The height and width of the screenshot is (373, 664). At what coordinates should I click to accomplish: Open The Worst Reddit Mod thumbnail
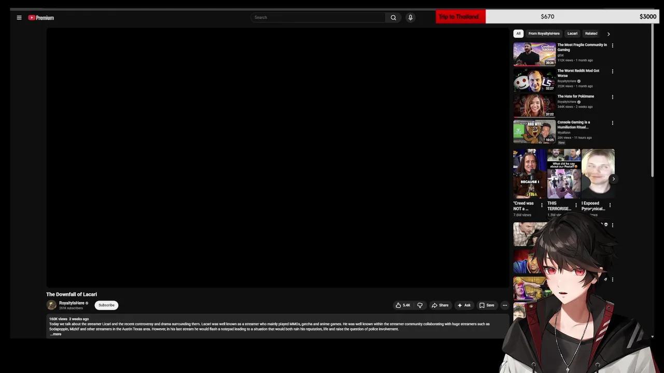click(x=534, y=80)
